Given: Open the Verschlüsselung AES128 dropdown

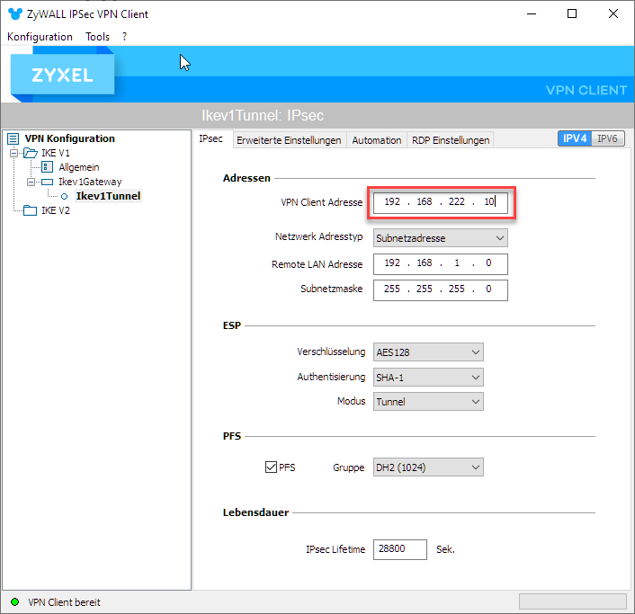Looking at the screenshot, I should [x=428, y=352].
